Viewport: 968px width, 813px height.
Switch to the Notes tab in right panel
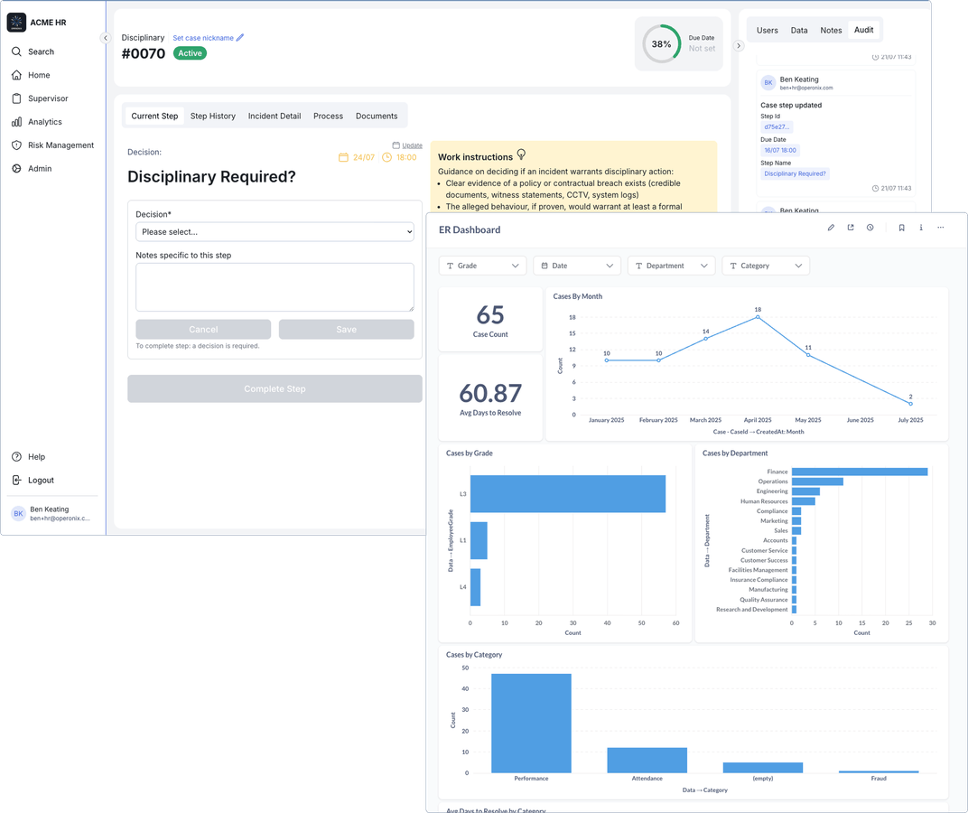click(x=831, y=30)
